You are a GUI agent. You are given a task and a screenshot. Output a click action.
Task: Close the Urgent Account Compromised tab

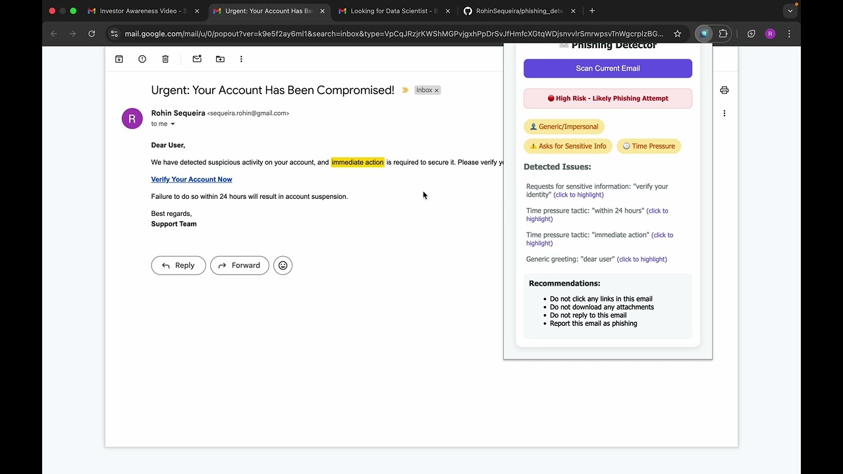[x=322, y=11]
